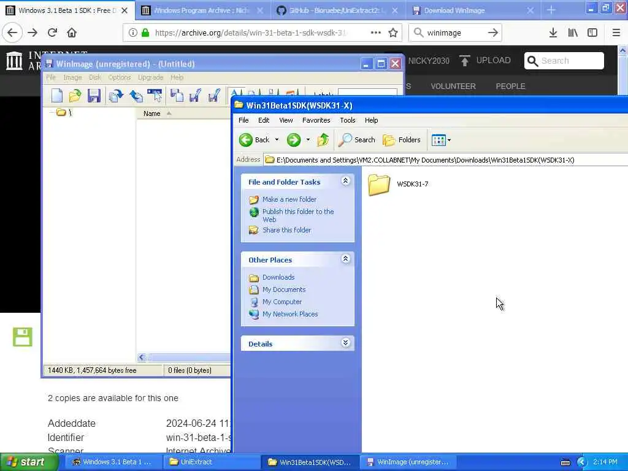
Task: Open the Firefox hamburger menu
Action: (616, 33)
